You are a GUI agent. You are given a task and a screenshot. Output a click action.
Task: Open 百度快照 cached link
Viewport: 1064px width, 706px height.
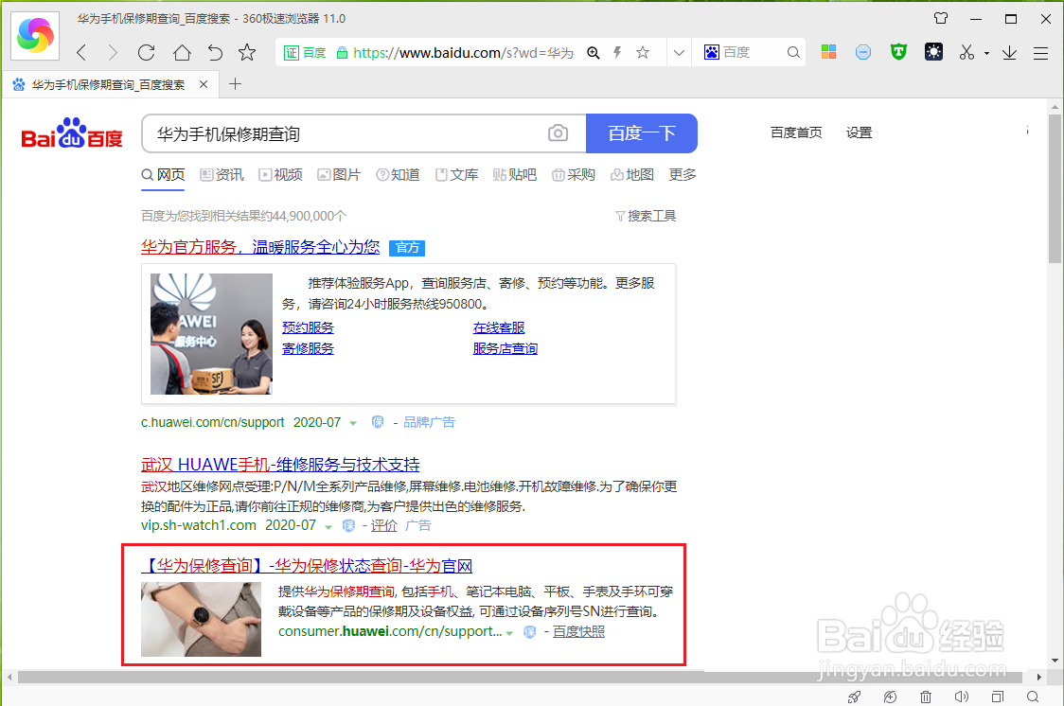(x=578, y=631)
